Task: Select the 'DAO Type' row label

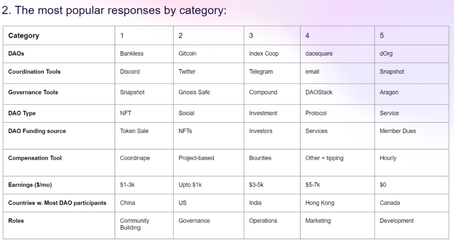Action: pyautogui.click(x=59, y=113)
